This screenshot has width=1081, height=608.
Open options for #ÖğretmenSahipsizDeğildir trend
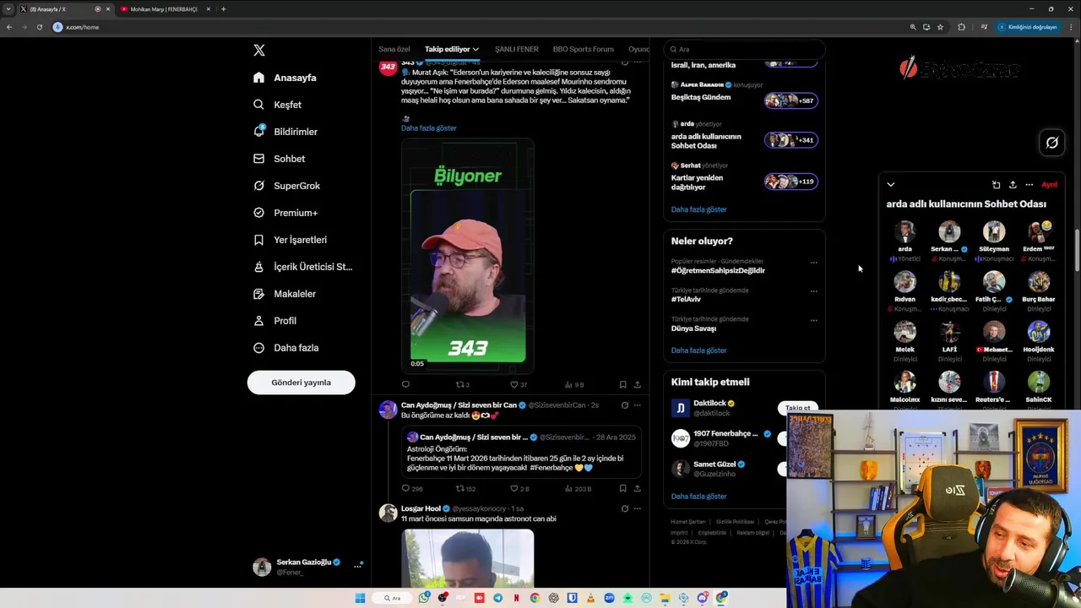[x=813, y=263]
